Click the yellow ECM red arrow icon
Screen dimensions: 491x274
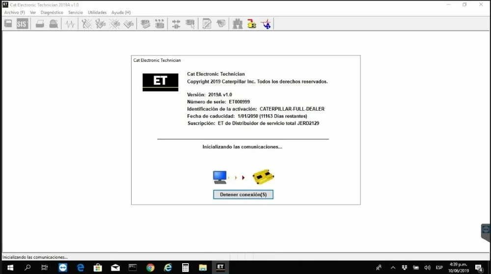coord(252,24)
